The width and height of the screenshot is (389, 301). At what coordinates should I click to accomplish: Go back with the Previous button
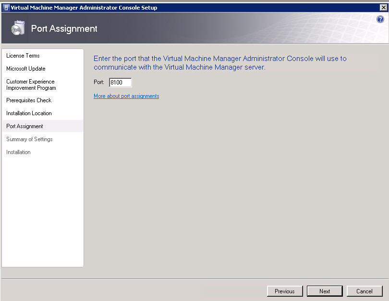click(x=285, y=291)
